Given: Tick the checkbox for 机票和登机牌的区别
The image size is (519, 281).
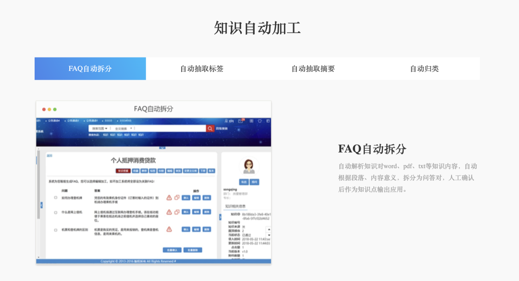Looking at the screenshot, I should coord(56,230).
